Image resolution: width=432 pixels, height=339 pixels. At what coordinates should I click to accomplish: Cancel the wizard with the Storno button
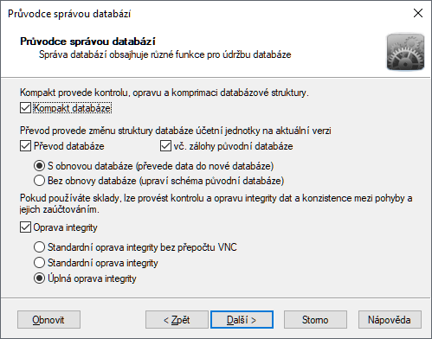(x=315, y=320)
